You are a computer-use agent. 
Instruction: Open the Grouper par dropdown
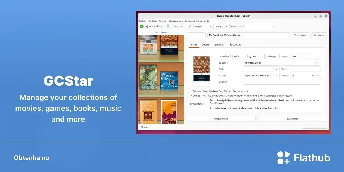(x=260, y=26)
